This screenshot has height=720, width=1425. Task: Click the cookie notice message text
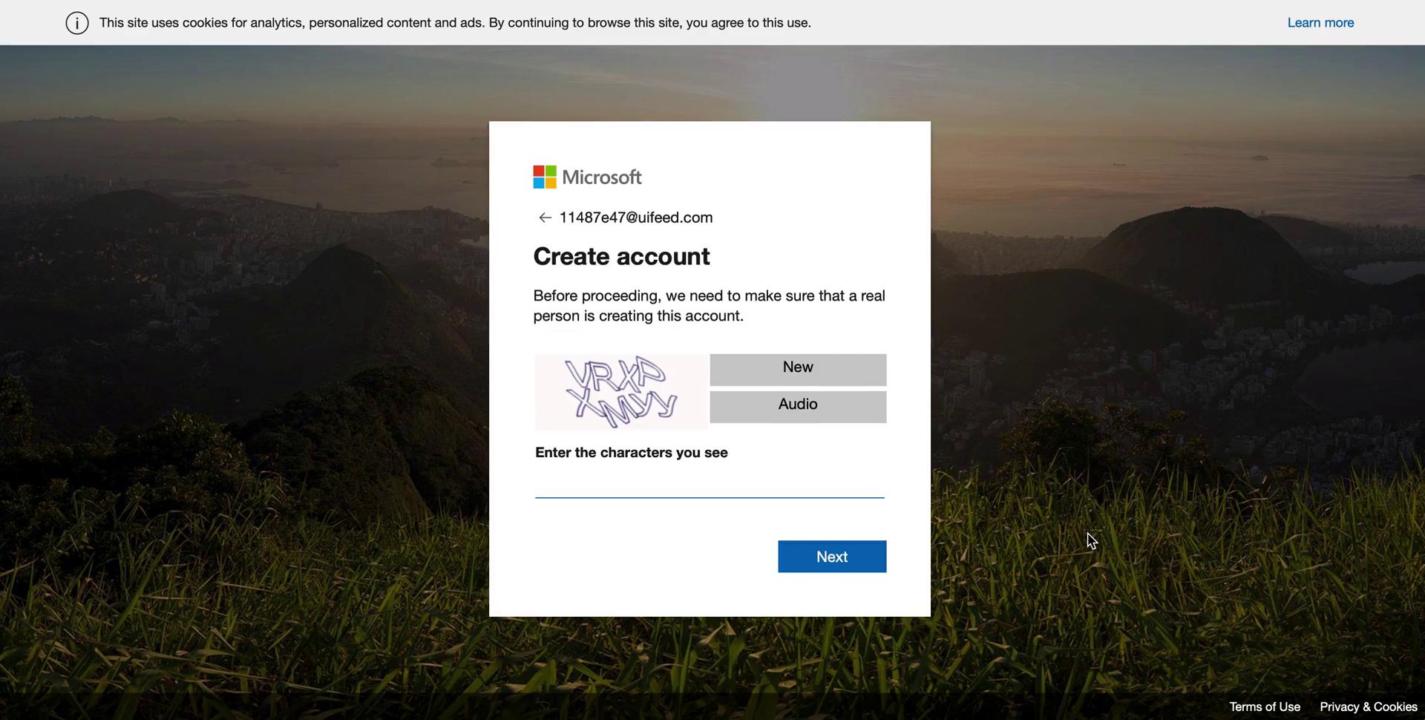point(455,23)
